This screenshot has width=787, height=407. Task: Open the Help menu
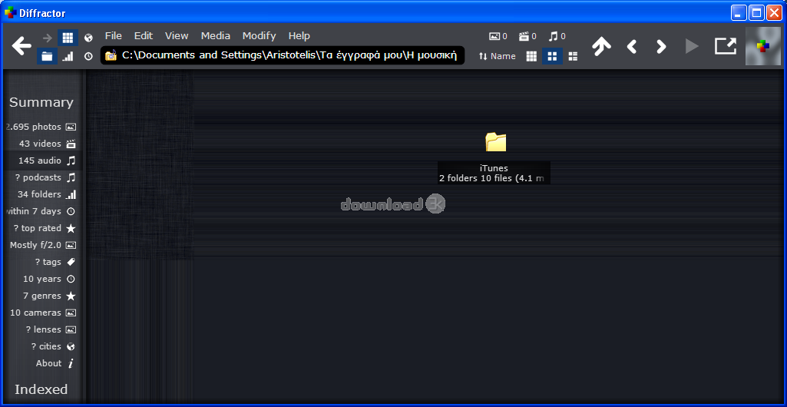point(299,35)
